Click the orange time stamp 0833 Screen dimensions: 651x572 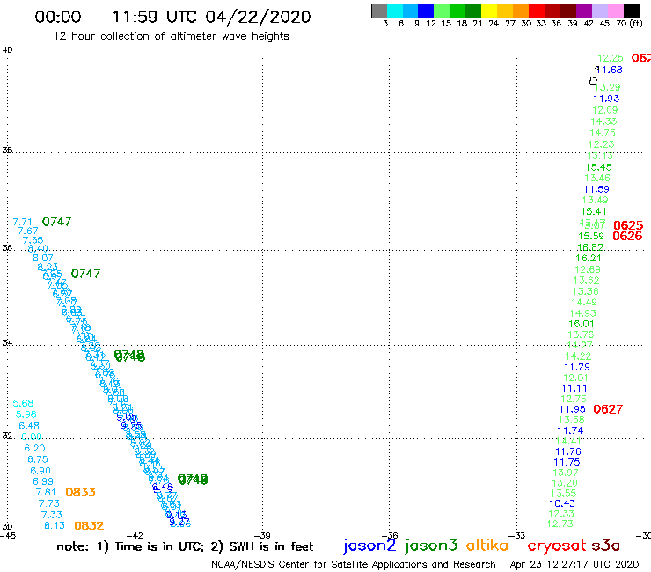coord(81,492)
